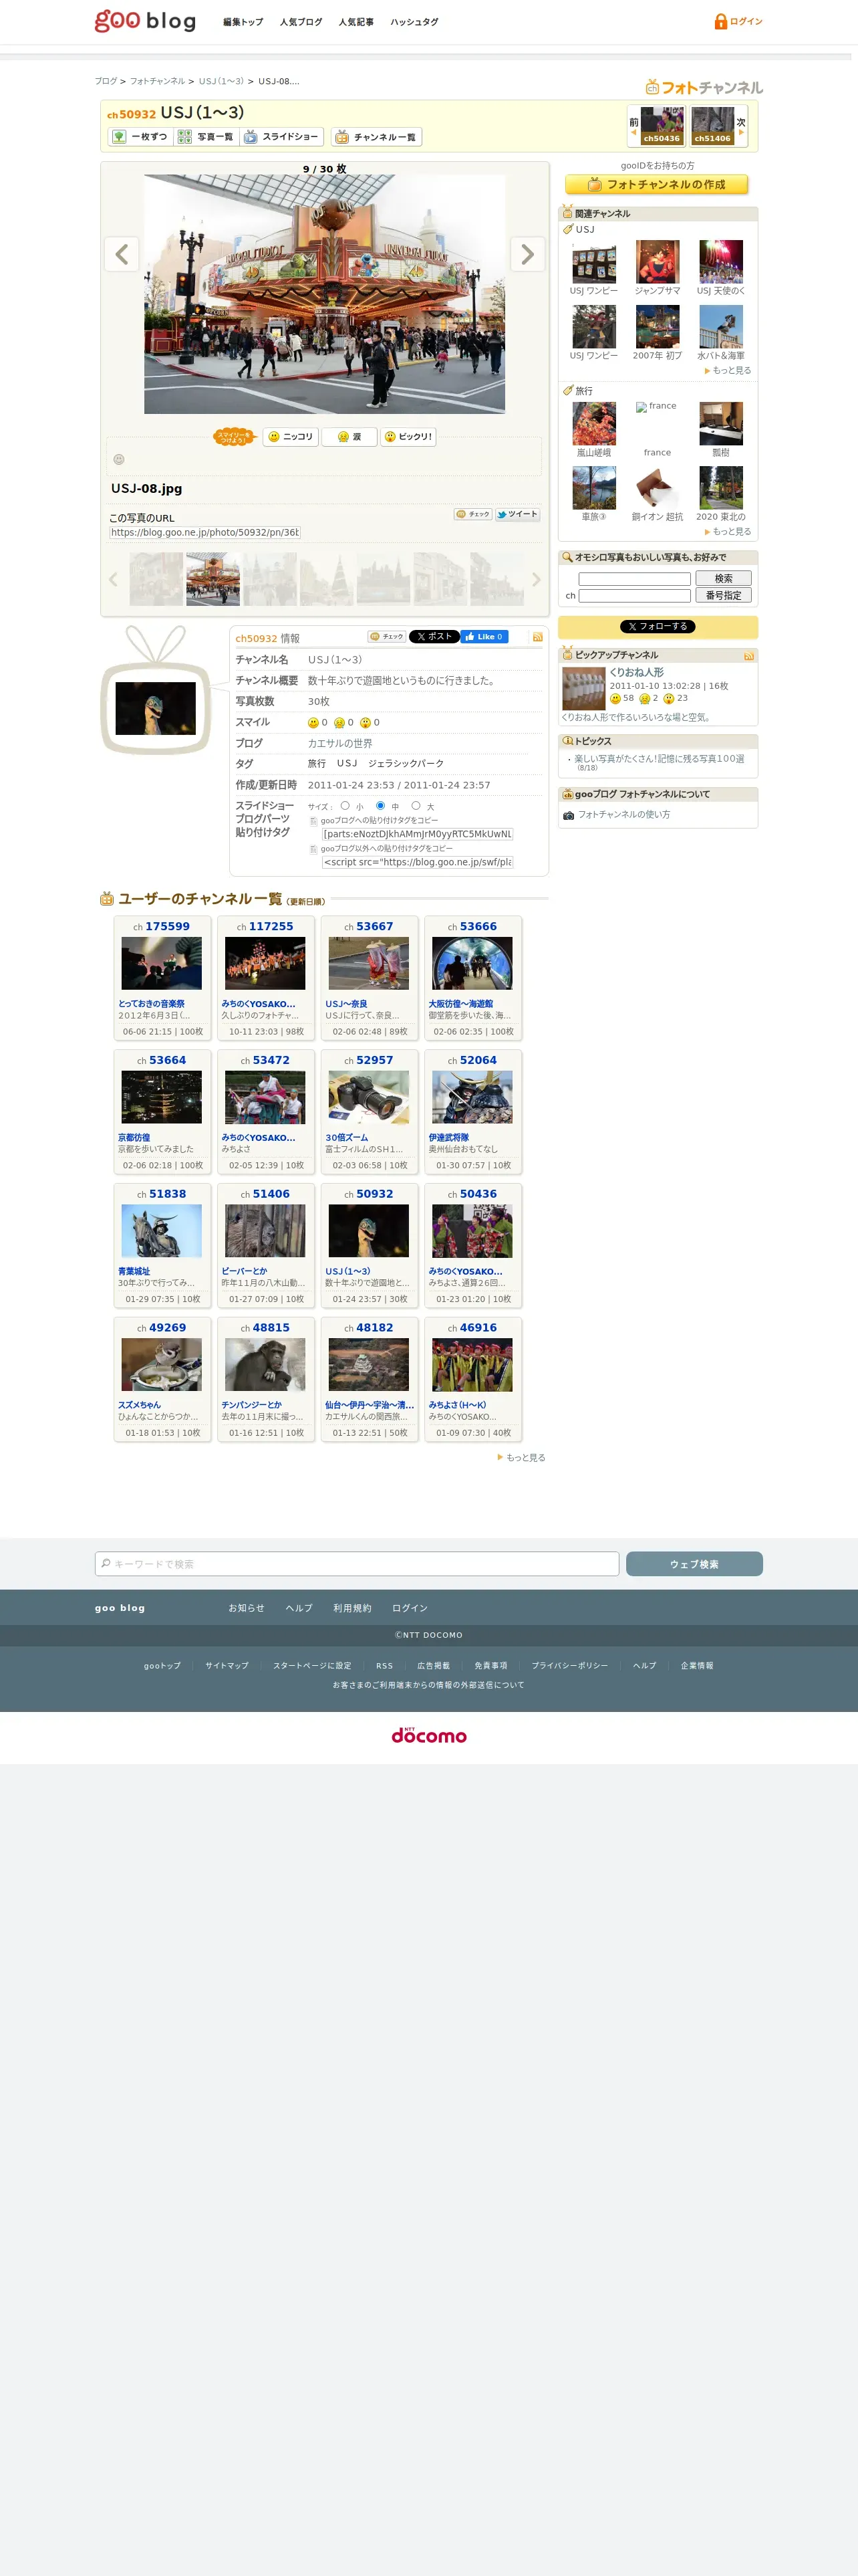Open the カエサルの世界 blog link
The width and height of the screenshot is (858, 2576).
[x=339, y=743]
